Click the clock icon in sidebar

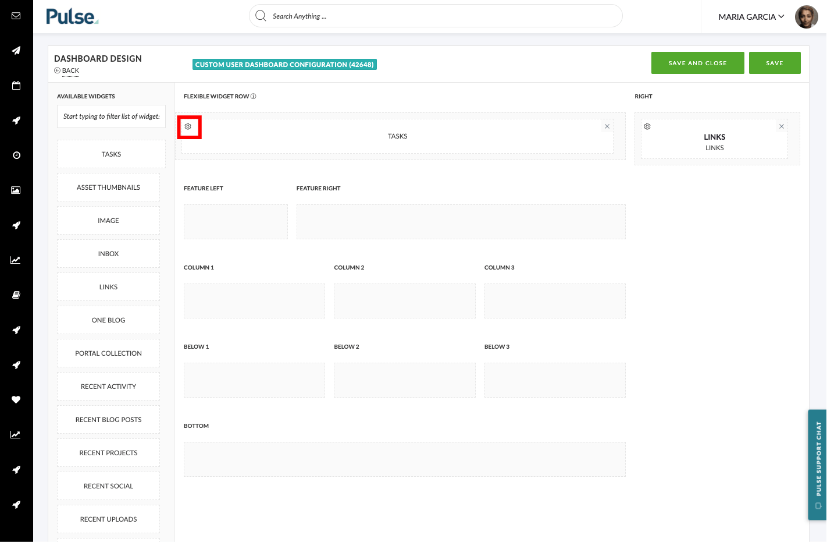pos(16,155)
